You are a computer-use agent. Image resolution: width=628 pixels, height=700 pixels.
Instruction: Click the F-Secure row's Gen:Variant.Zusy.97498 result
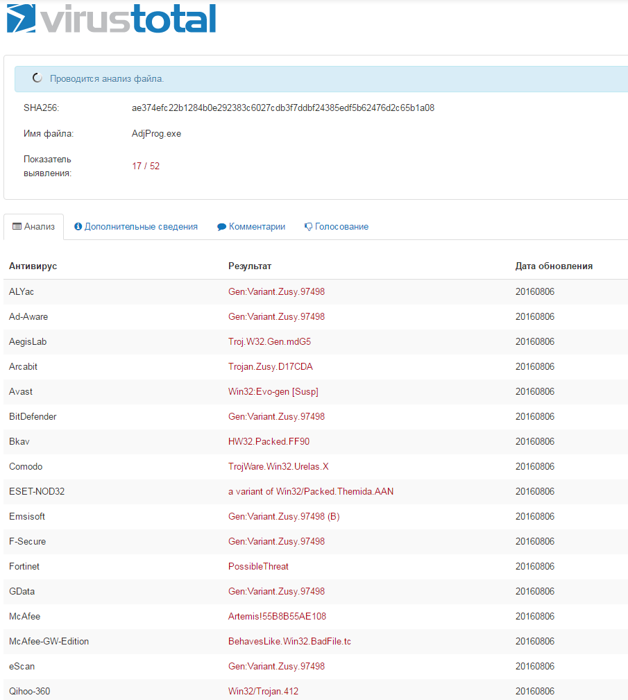click(276, 542)
